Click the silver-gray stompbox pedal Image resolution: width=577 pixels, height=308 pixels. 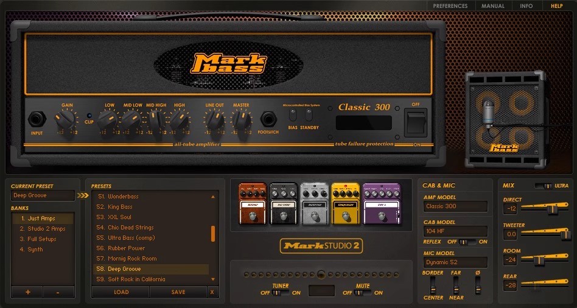[315, 203]
